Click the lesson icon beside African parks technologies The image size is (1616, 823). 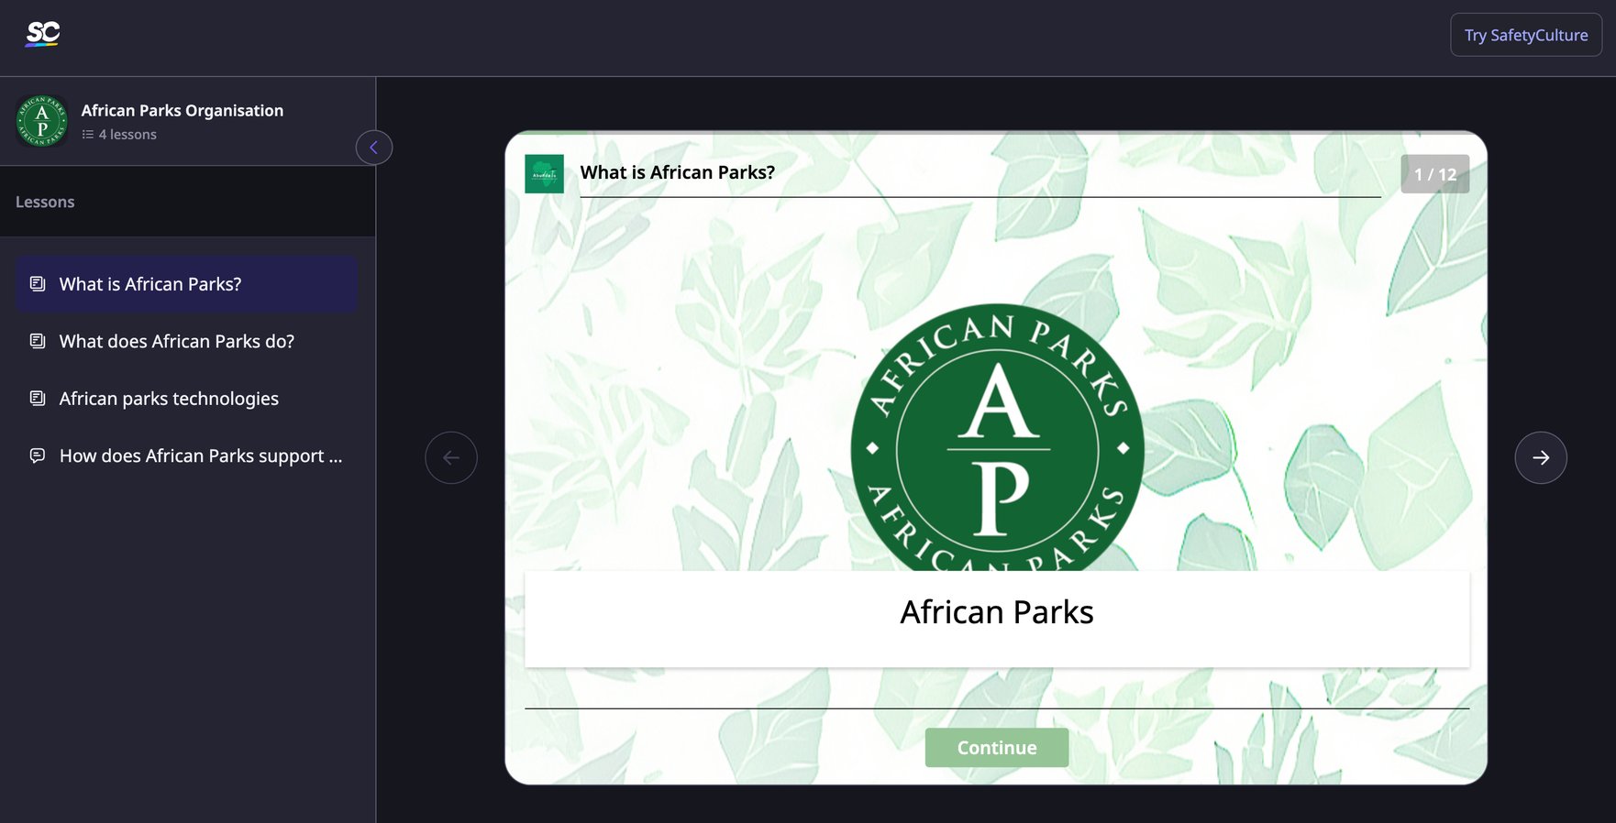38,399
